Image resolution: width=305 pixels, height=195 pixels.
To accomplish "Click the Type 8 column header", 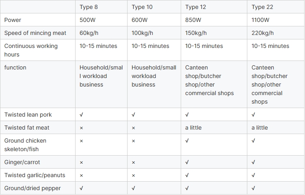I will 89,7.
